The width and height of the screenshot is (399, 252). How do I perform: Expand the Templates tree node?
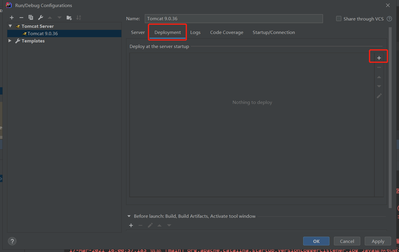coord(10,41)
